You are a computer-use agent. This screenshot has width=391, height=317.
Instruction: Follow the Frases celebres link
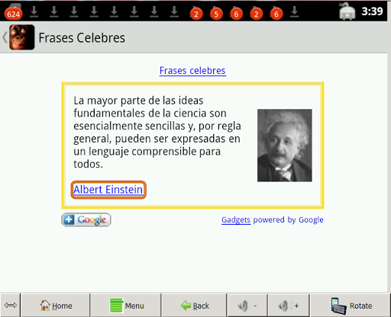(x=192, y=71)
